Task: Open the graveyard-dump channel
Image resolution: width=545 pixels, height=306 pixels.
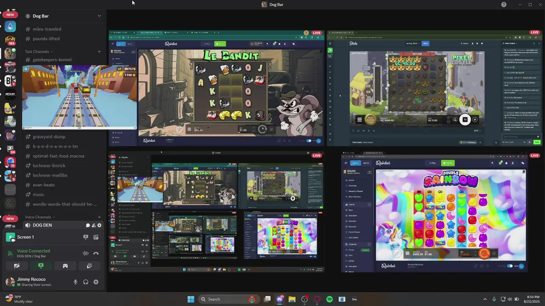Action: [x=63, y=137]
